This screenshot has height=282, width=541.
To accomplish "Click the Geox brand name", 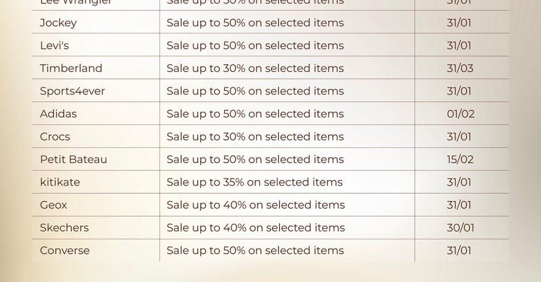I will click(54, 205).
